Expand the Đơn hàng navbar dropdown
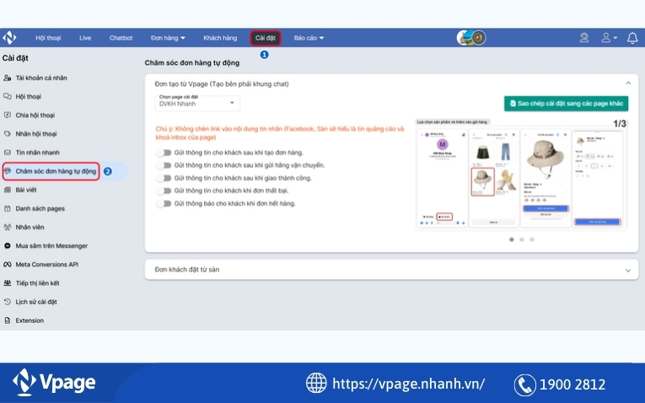645x403 pixels. click(168, 38)
